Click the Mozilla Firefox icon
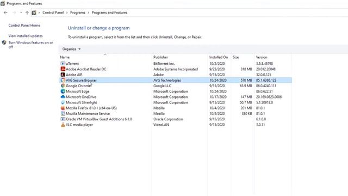This screenshot has width=348, height=196. (x=63, y=108)
